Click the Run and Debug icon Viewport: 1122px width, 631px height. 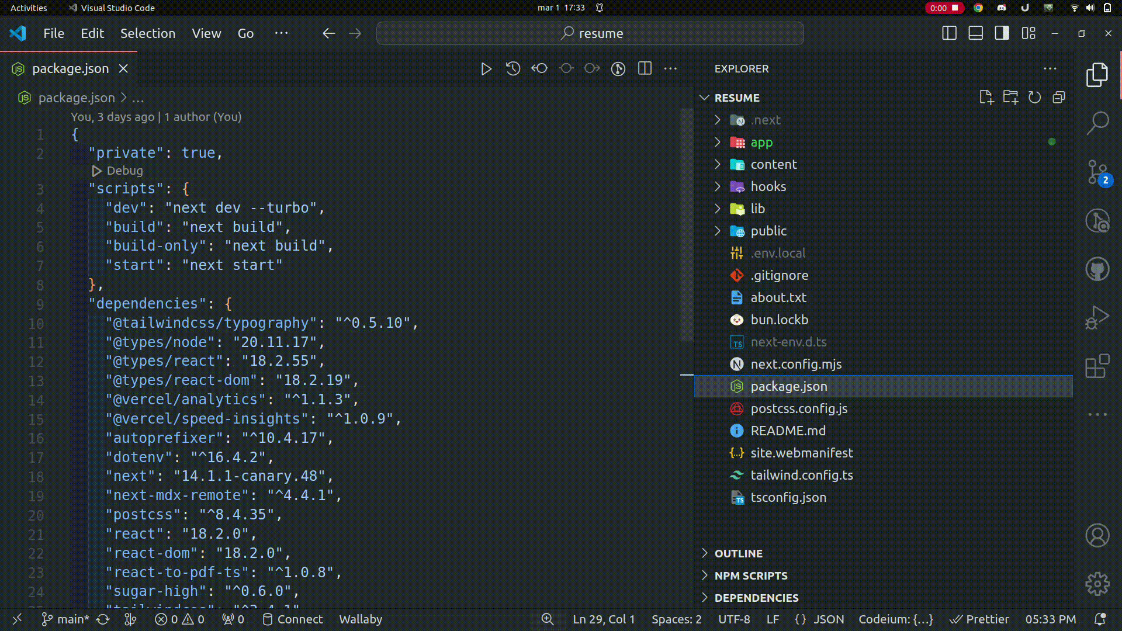[1097, 318]
